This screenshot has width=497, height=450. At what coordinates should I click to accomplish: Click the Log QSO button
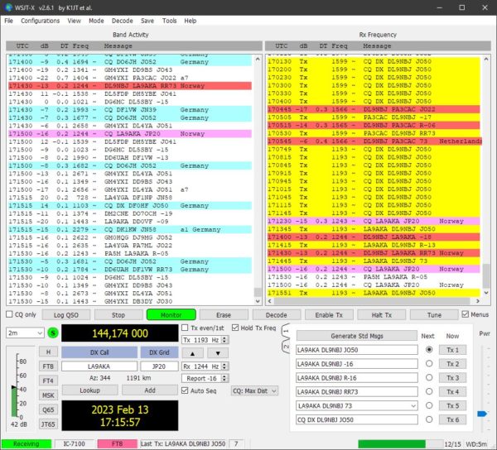tap(66, 315)
